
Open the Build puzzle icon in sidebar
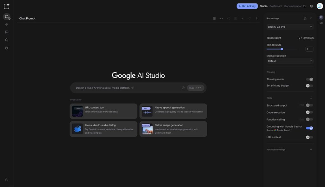(x=7, y=40)
